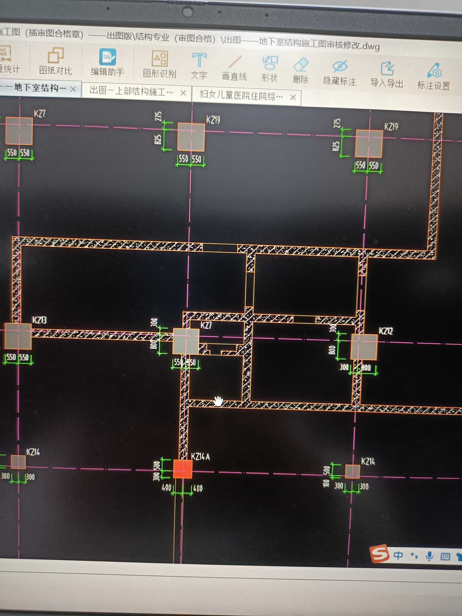The width and height of the screenshot is (462, 616).
Task: Close the 地下室结构 tab
Action: pos(73,89)
